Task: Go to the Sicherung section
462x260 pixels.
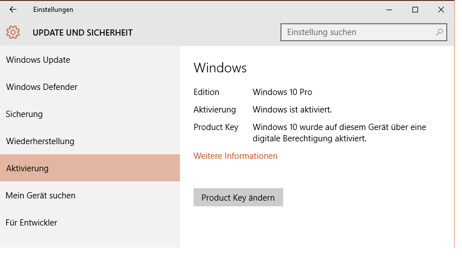Action: pyautogui.click(x=24, y=114)
